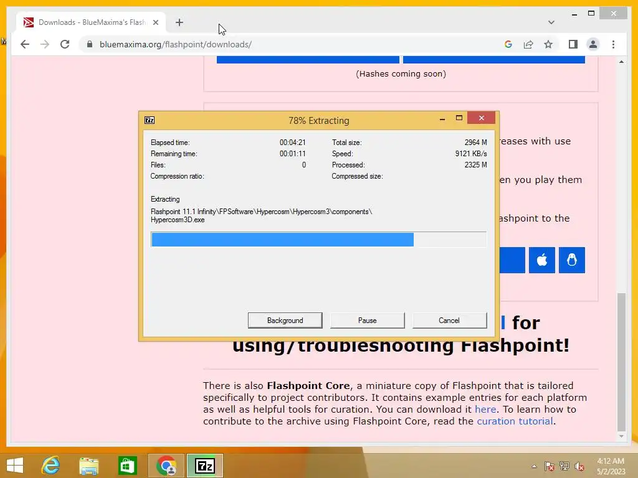This screenshot has height=478, width=638.
Task: Open Chrome side panel
Action: click(x=573, y=44)
